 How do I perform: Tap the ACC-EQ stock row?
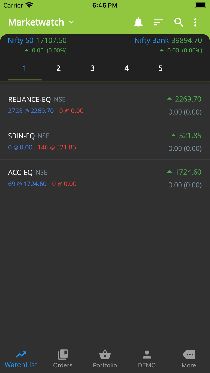[x=105, y=178]
